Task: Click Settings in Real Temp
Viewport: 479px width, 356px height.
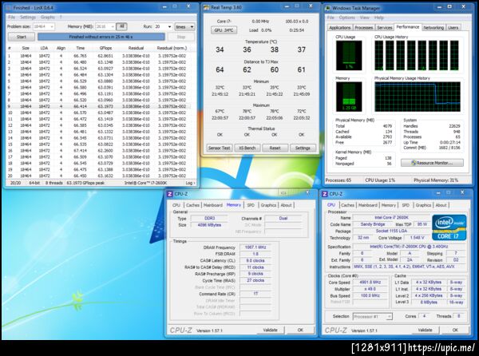Action: pyautogui.click(x=303, y=148)
